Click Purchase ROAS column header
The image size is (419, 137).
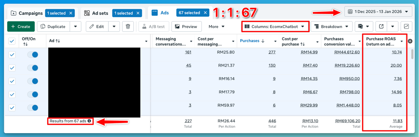[381, 41]
